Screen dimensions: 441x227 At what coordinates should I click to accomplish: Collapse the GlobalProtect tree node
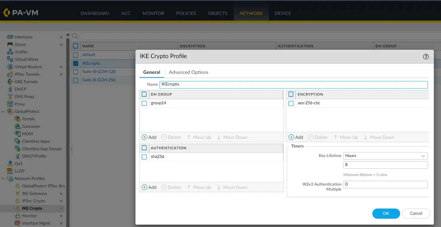pyautogui.click(x=3, y=111)
